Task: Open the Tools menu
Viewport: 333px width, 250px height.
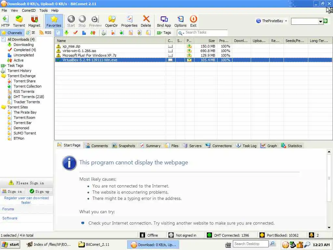Action: pyautogui.click(x=43, y=10)
